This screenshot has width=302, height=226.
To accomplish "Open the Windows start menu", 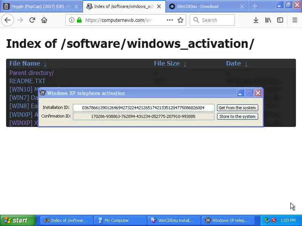I will [x=18, y=220].
